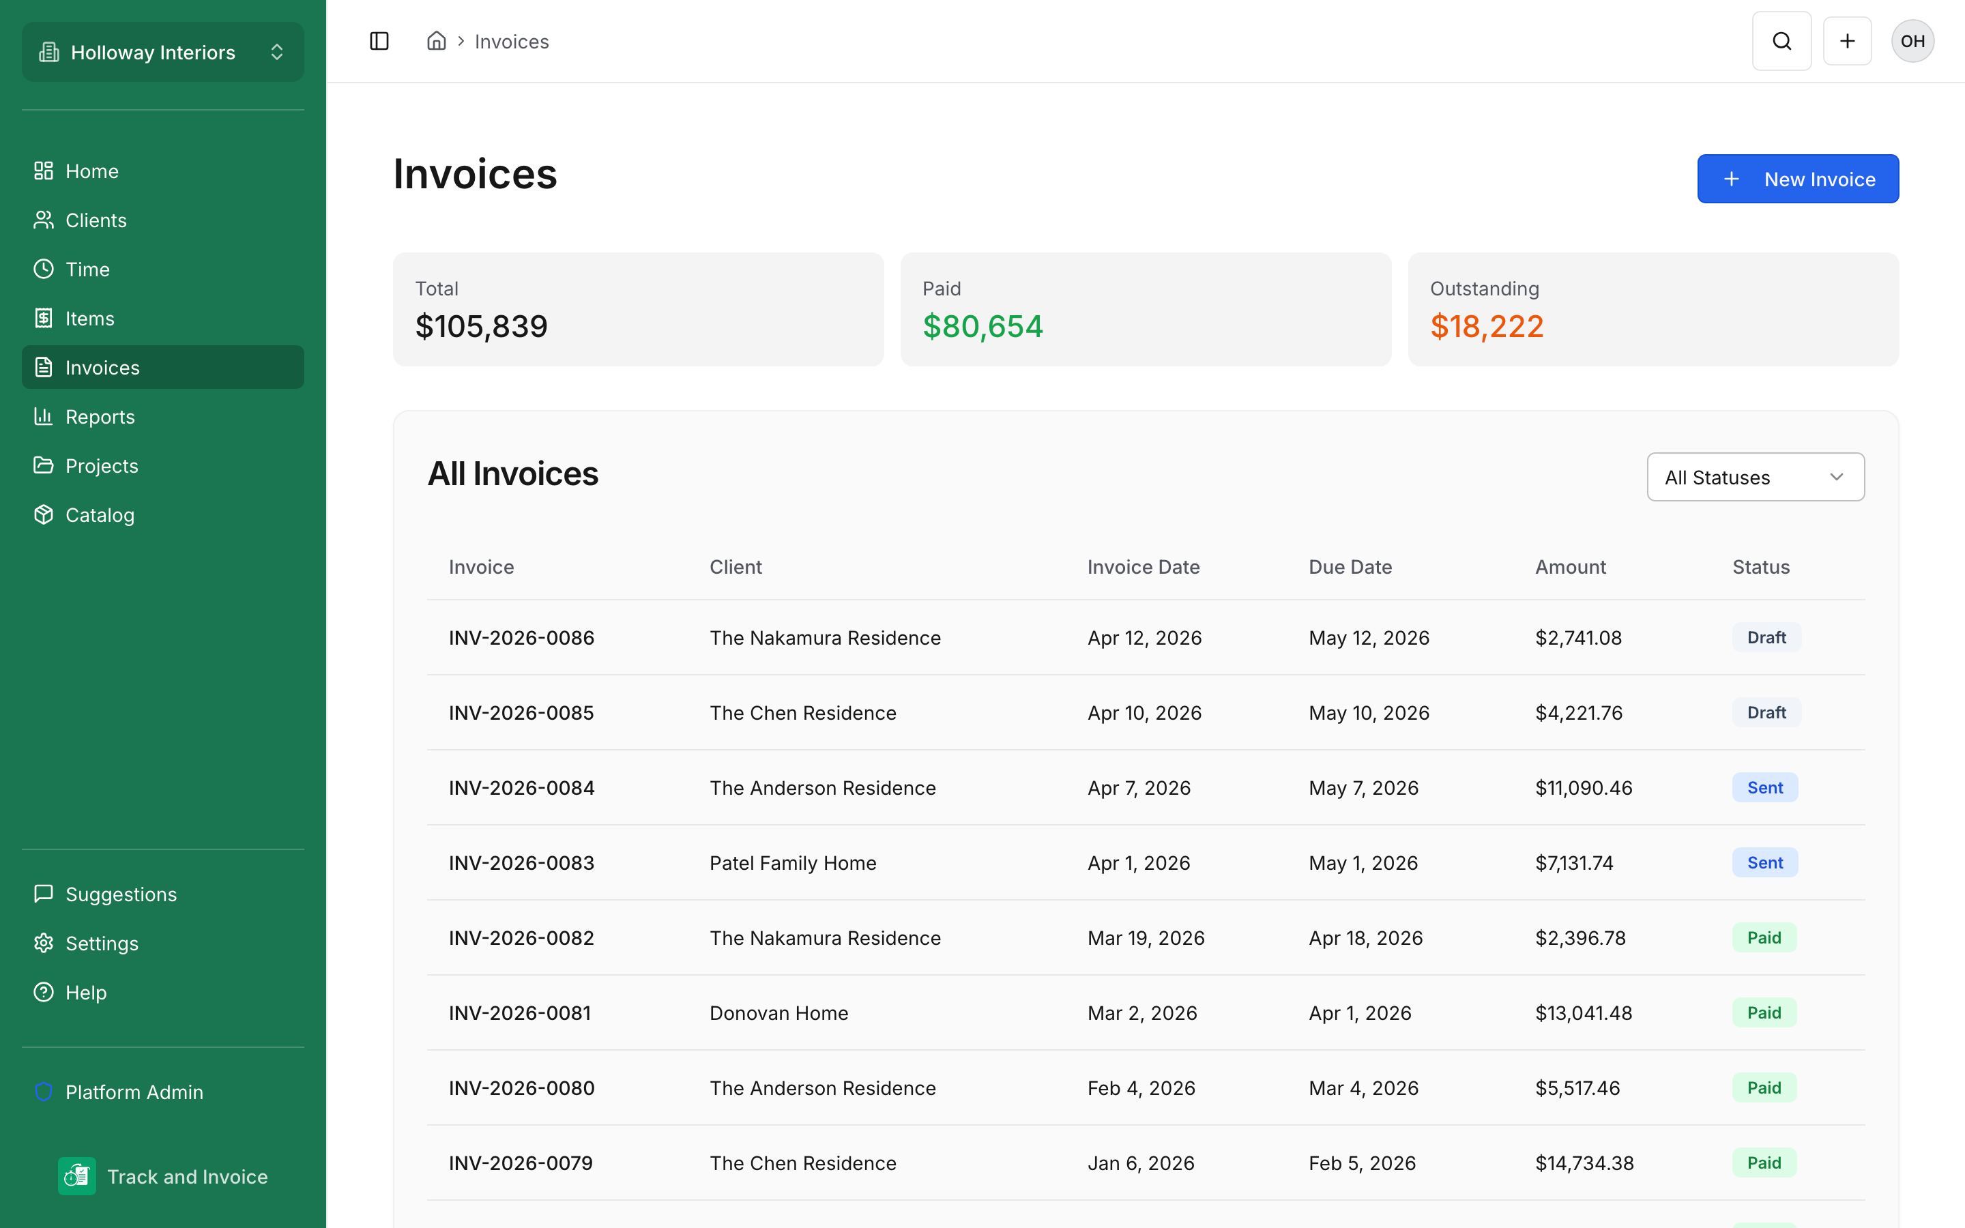Click the Outstanding $18,222 summary card

pyautogui.click(x=1653, y=310)
